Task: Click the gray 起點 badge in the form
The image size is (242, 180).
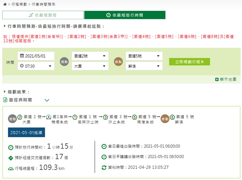Action: click(64, 62)
